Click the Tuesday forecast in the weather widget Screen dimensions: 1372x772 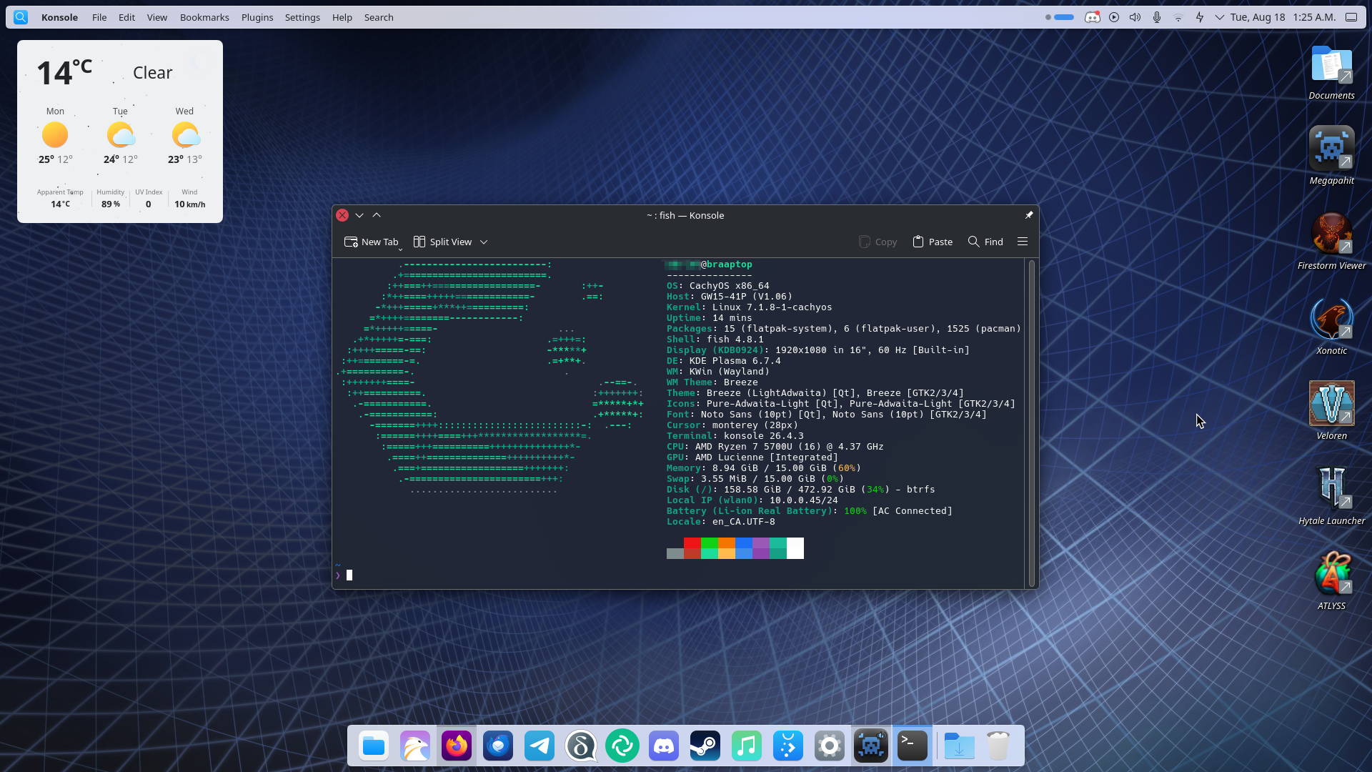pyautogui.click(x=120, y=135)
